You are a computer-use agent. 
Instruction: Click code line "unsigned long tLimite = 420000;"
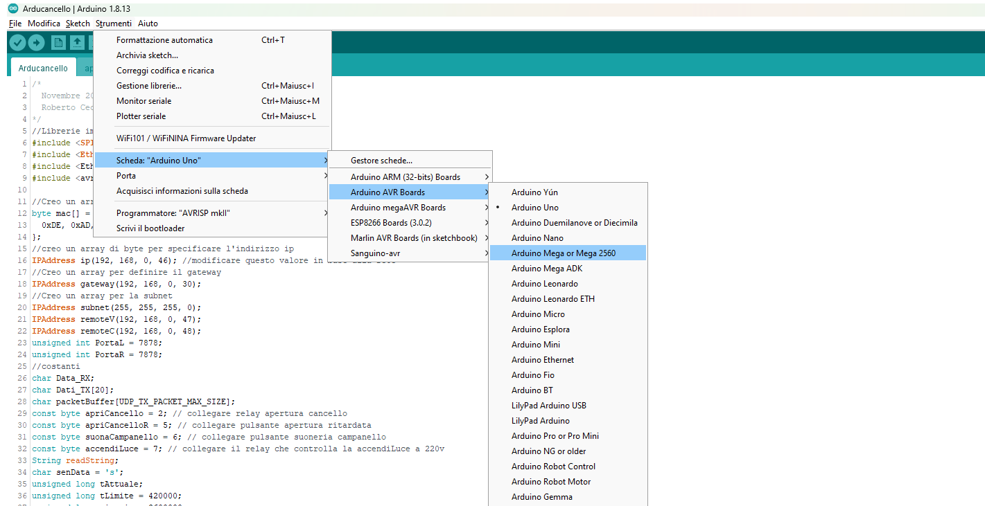[x=107, y=496]
